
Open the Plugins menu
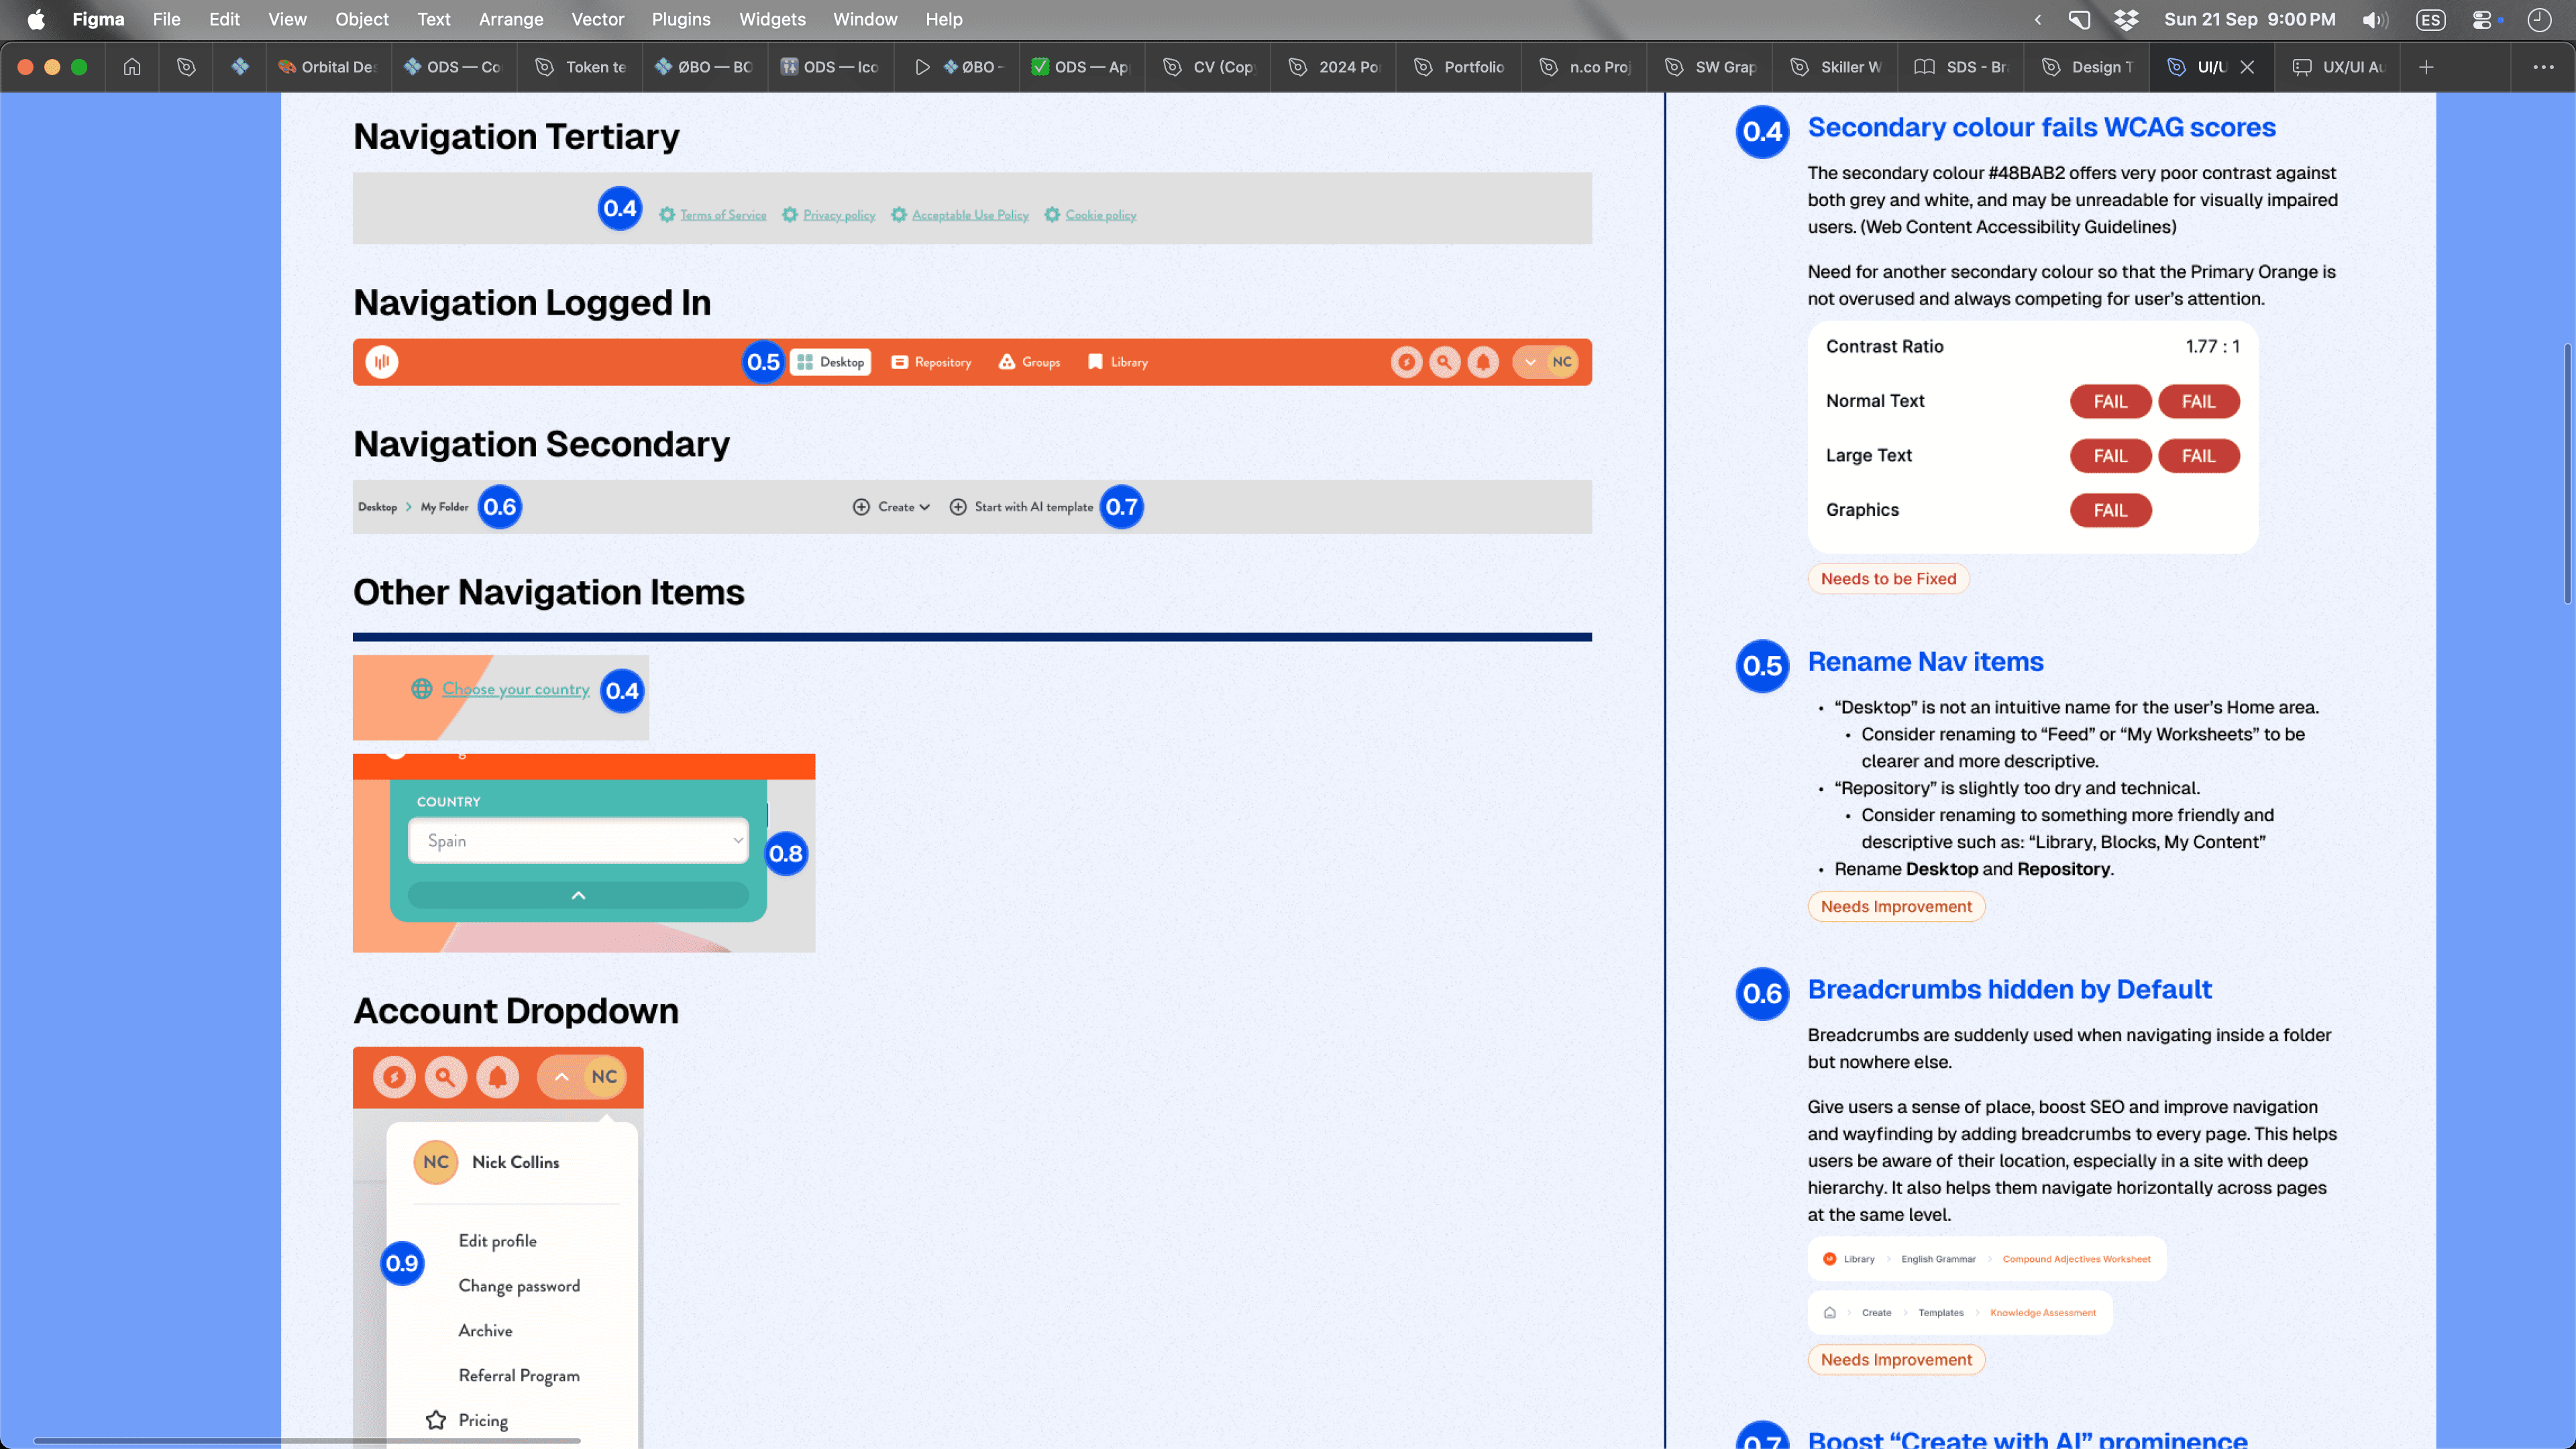[680, 19]
